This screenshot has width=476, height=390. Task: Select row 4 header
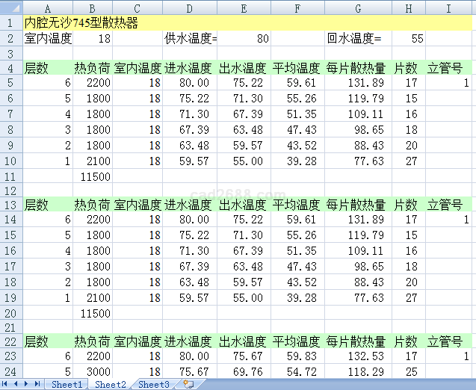coord(11,68)
